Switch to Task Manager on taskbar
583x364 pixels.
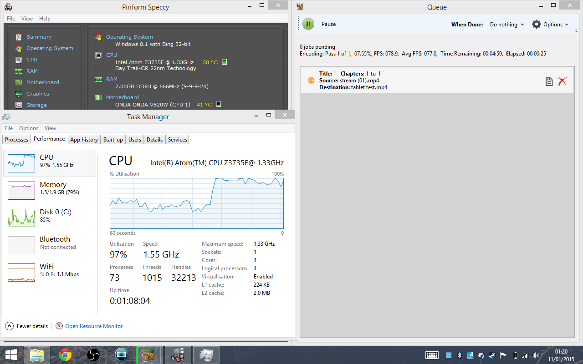206,355
